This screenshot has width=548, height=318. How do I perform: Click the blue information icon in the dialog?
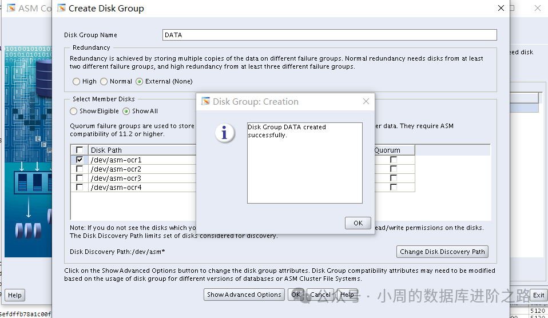pyautogui.click(x=224, y=133)
